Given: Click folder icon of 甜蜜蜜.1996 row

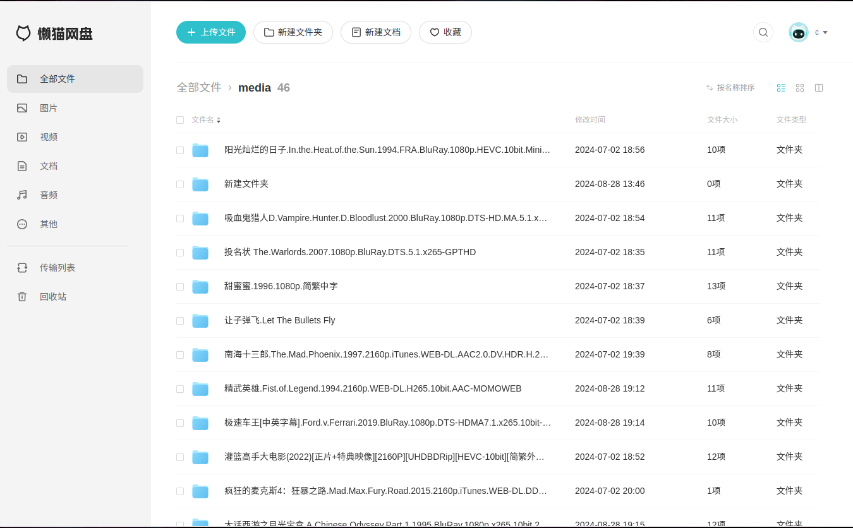Looking at the screenshot, I should [x=200, y=287].
